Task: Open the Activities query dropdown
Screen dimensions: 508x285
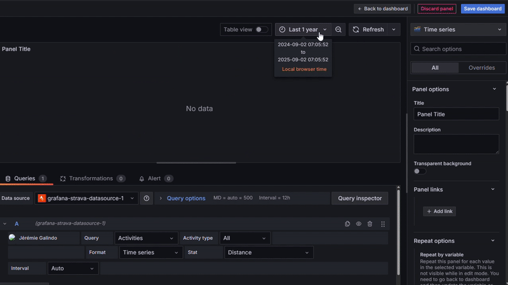Action: [146, 238]
